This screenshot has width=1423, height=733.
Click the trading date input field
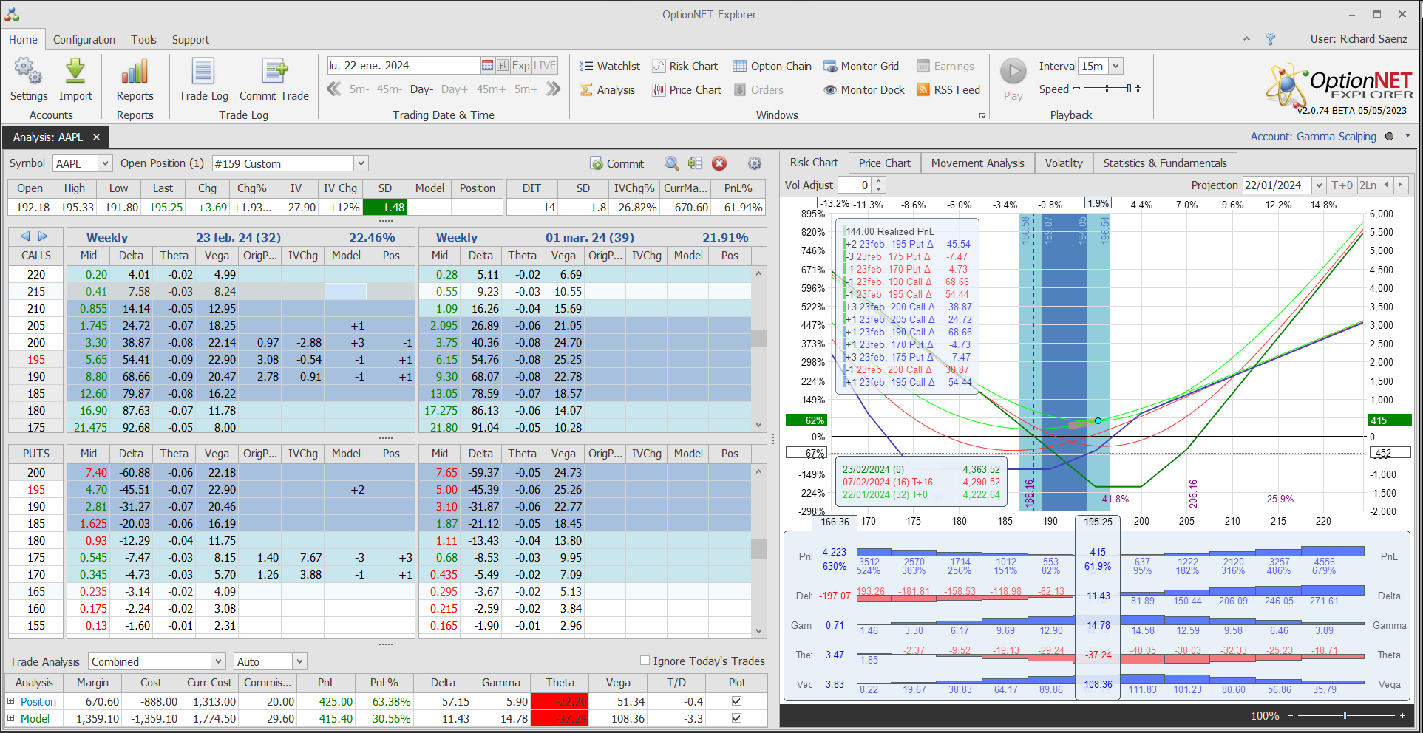tap(404, 65)
